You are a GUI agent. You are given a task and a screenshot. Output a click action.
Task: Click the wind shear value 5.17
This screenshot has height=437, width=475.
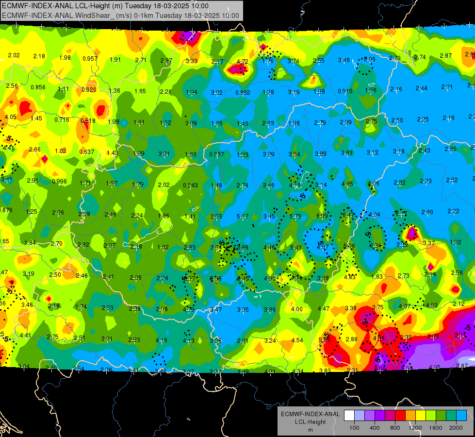point(243,217)
